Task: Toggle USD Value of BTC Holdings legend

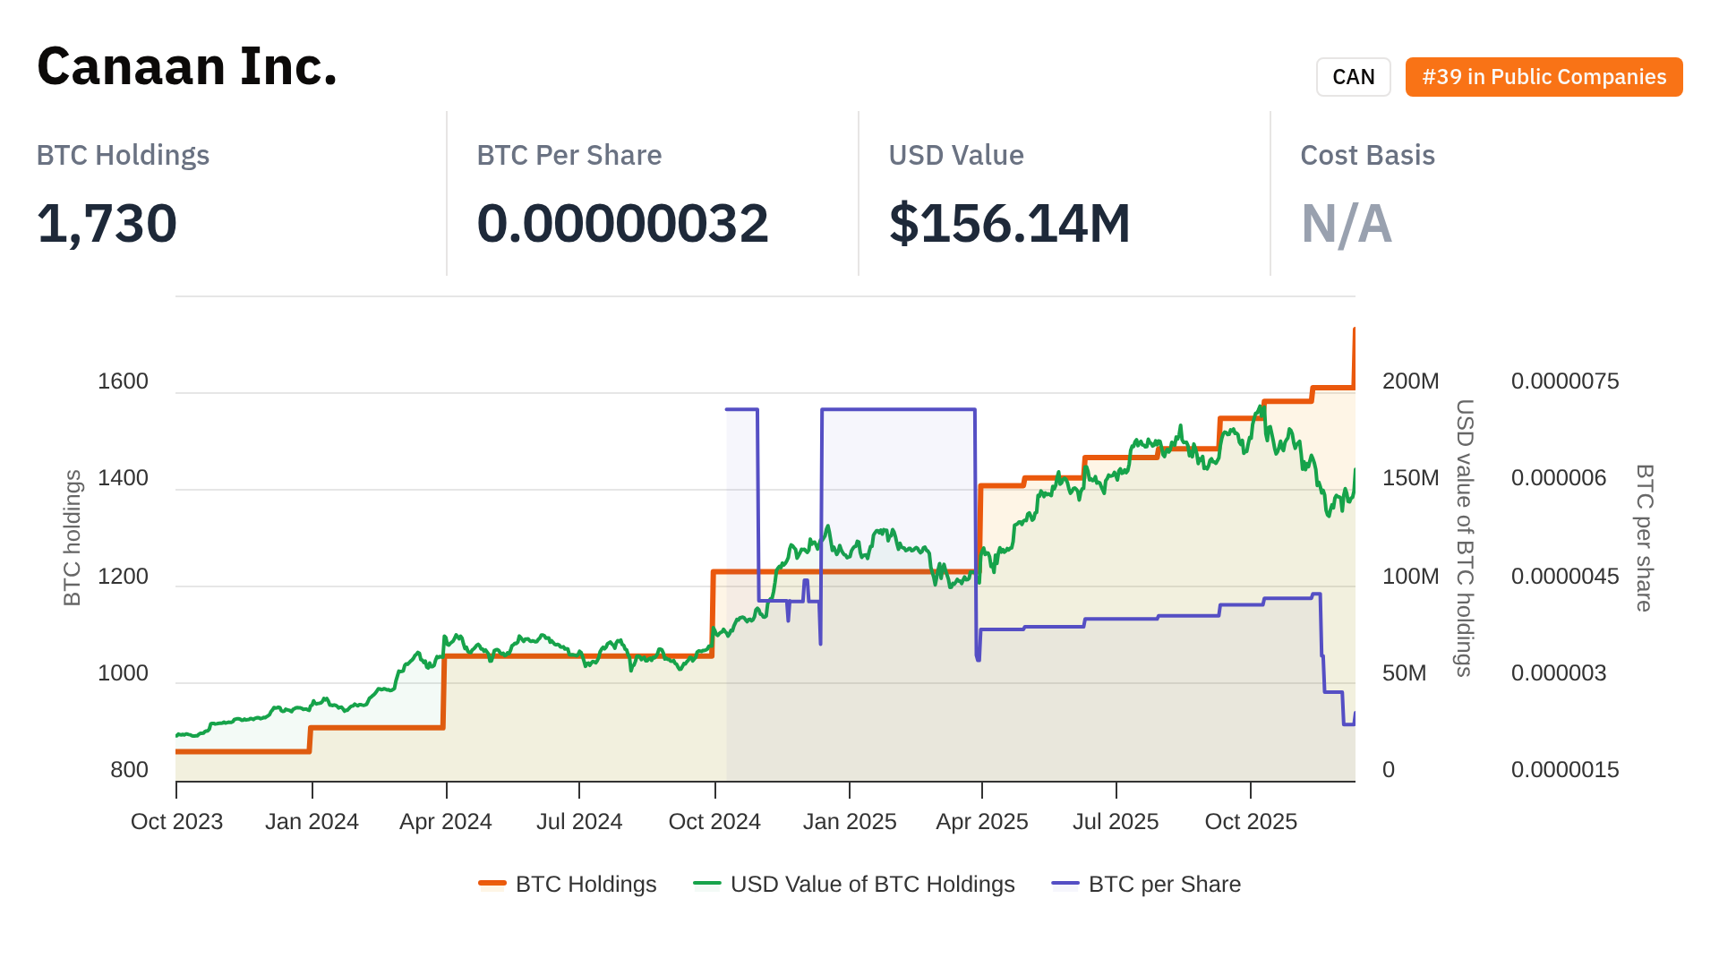Action: point(872,884)
